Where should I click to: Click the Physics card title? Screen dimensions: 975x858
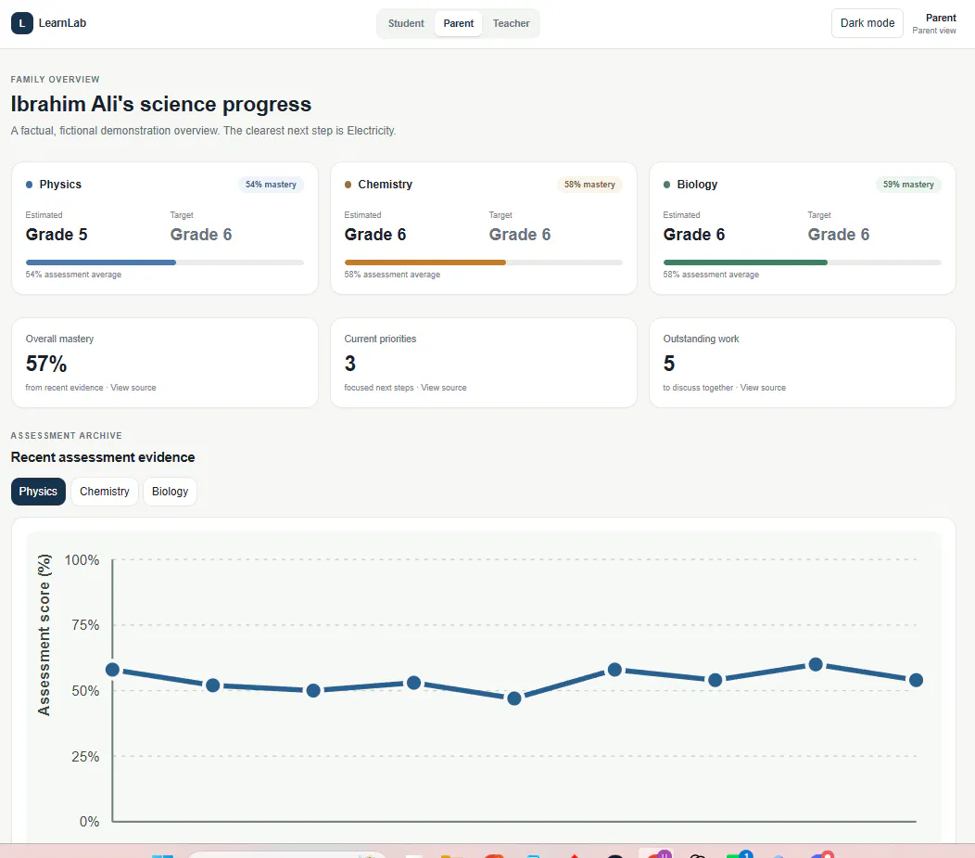(x=60, y=185)
